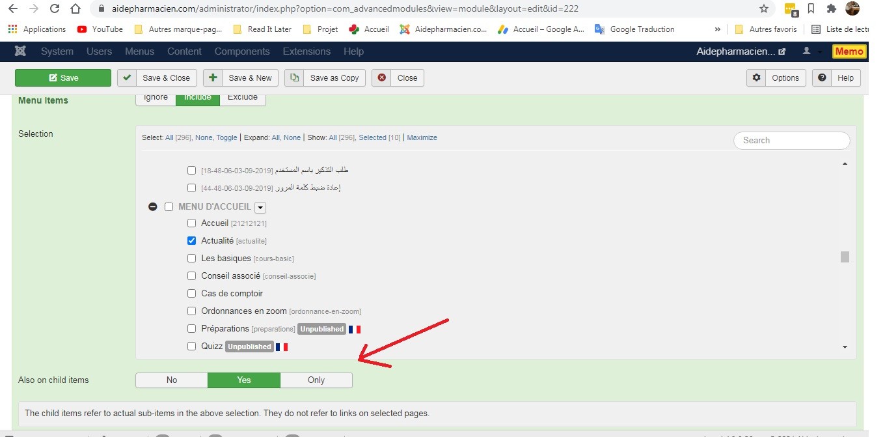Open the MENU D'ACCUEIL dropdown arrow
This screenshot has width=885, height=437.
click(260, 207)
